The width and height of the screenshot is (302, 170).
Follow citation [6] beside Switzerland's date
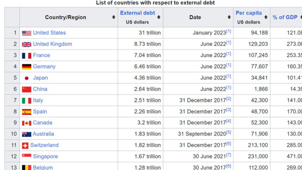228,143
